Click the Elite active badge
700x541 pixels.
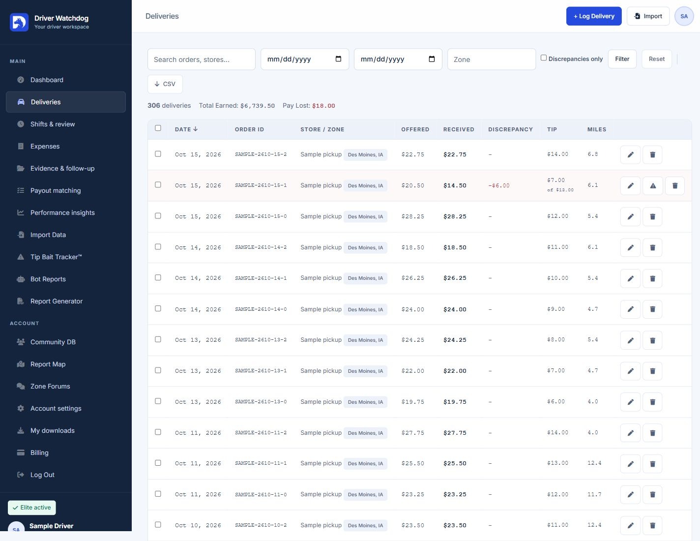[x=32, y=508]
